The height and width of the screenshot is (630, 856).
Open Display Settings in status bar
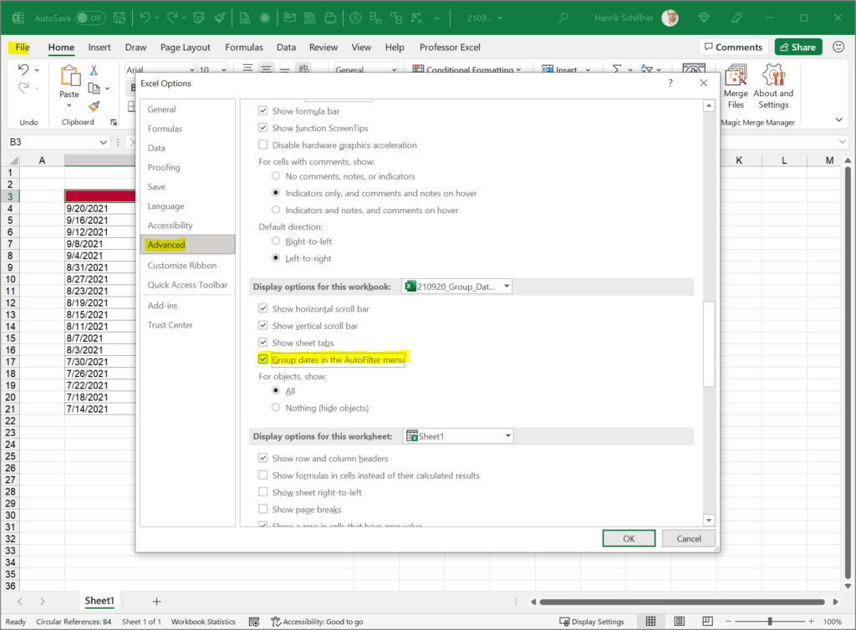[592, 622]
